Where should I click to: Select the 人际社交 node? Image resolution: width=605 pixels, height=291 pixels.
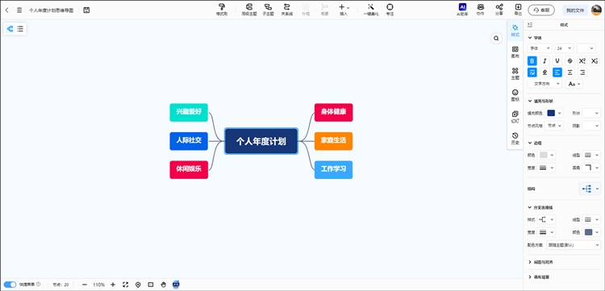click(x=189, y=141)
